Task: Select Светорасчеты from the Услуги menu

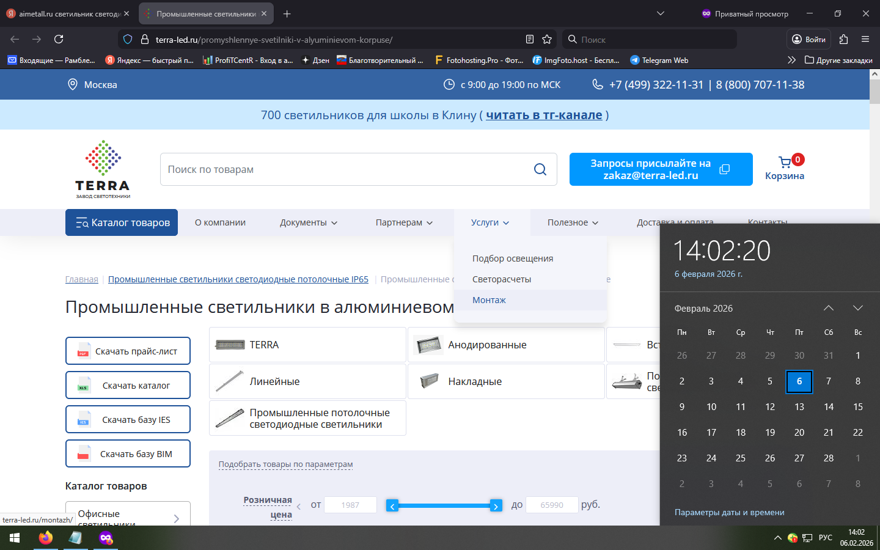Action: (502, 279)
